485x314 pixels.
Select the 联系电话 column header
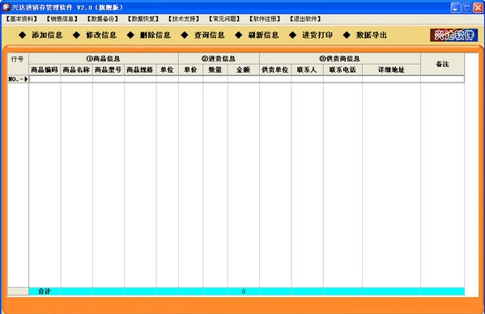(342, 70)
